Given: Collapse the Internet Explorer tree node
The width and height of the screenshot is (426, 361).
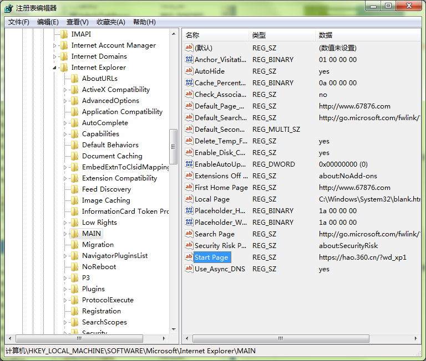Looking at the screenshot, I should (x=54, y=68).
